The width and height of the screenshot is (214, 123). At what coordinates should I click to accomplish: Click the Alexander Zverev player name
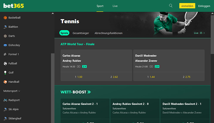(146, 61)
